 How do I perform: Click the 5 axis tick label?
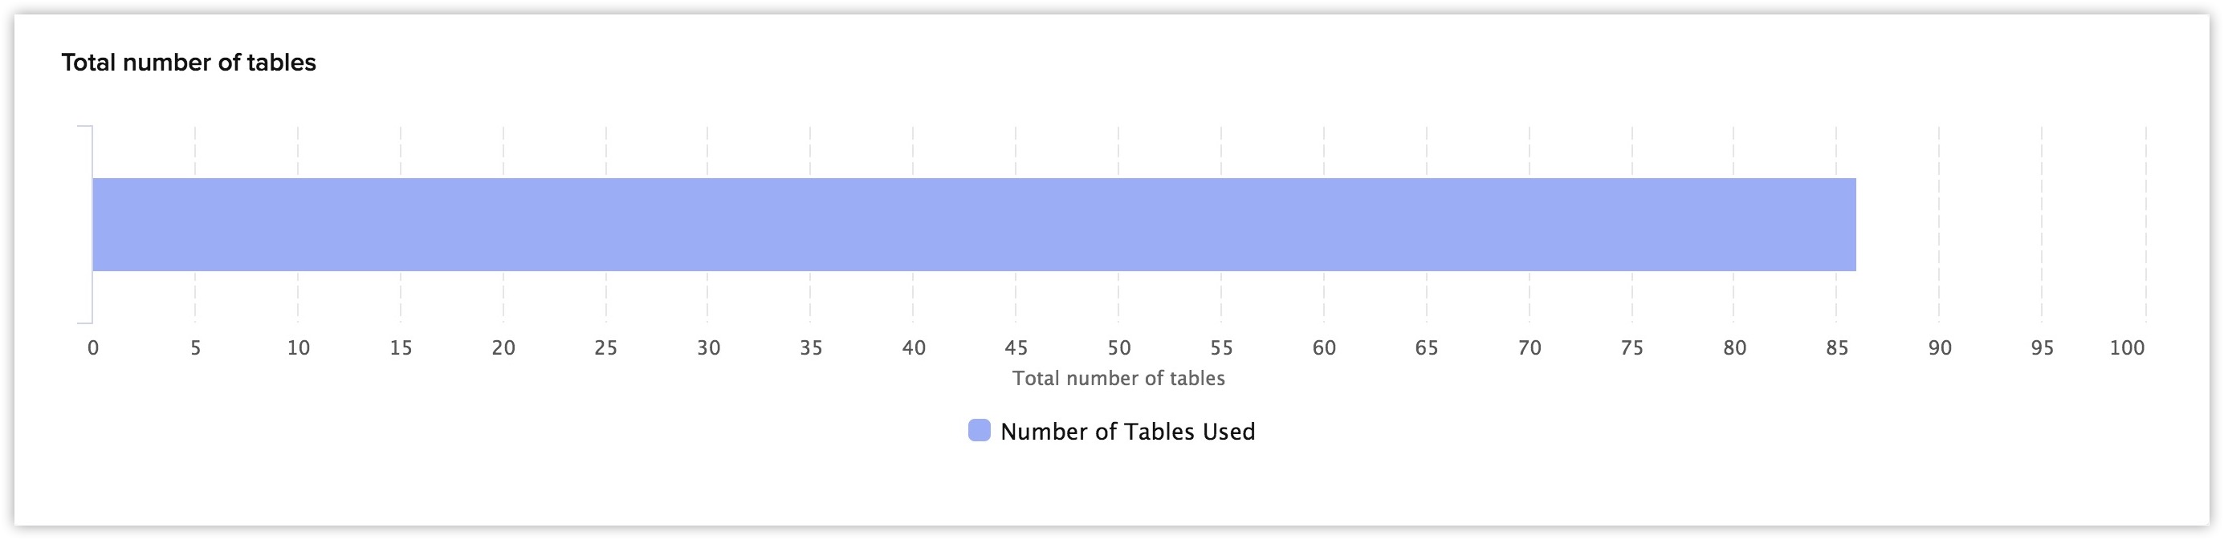point(196,347)
